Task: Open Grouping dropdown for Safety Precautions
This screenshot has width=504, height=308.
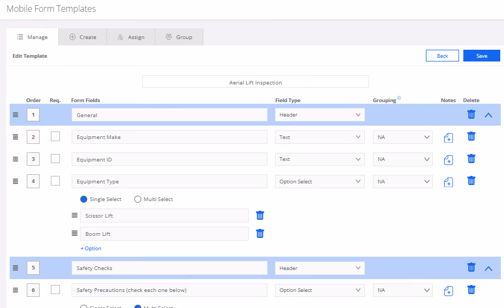Action: (403, 290)
